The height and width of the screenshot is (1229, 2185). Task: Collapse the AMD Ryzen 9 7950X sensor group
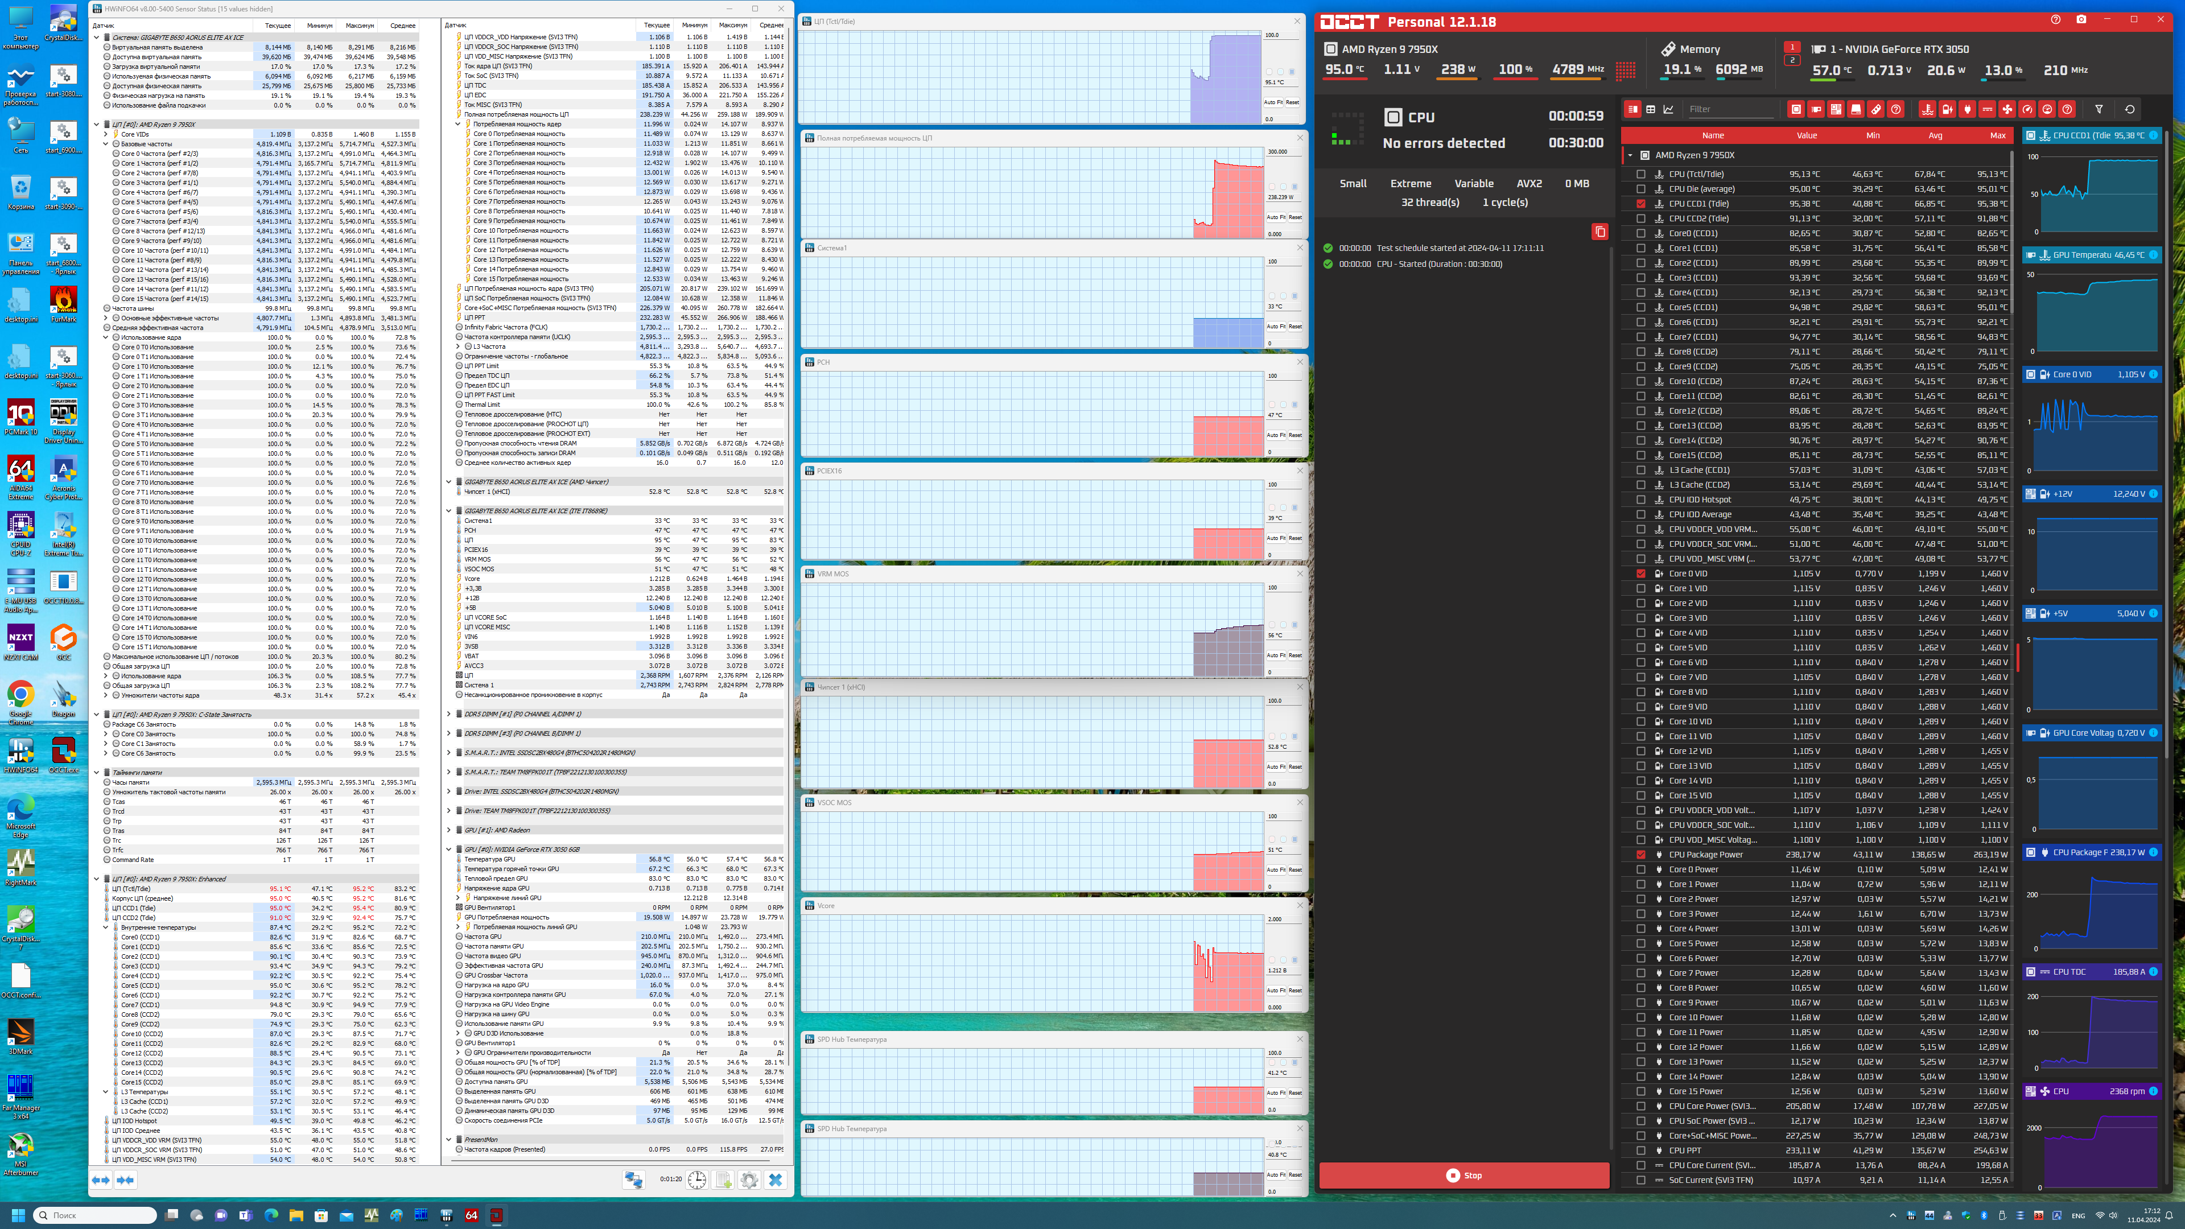[1630, 155]
